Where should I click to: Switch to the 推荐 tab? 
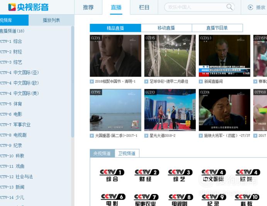pyautogui.click(x=88, y=7)
